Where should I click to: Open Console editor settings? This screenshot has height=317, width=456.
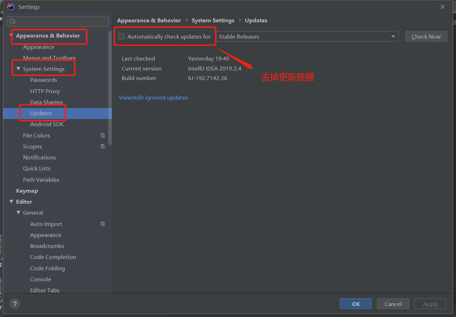point(40,279)
